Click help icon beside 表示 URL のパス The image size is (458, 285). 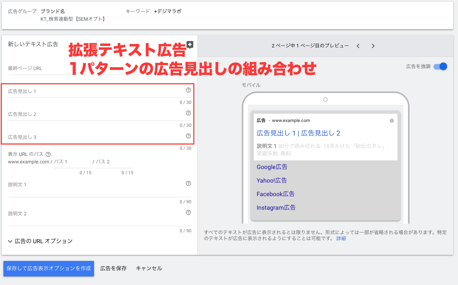point(48,154)
